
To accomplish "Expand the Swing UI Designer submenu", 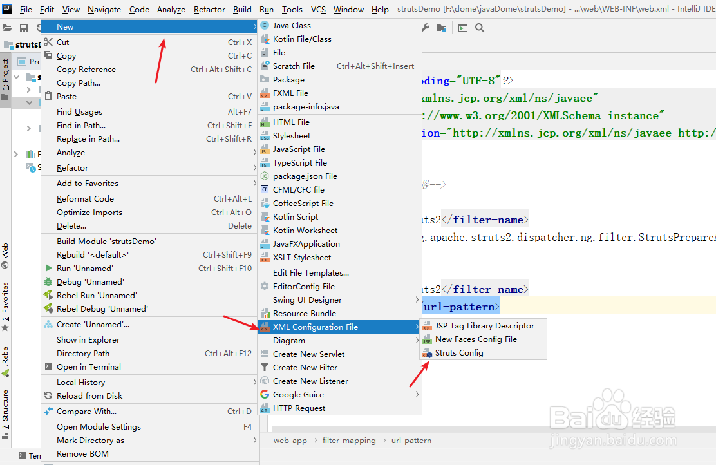I will click(x=340, y=300).
